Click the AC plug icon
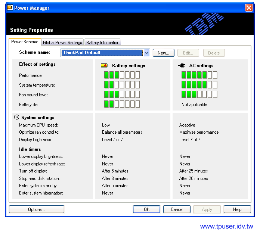 pyautogui.click(x=182, y=65)
